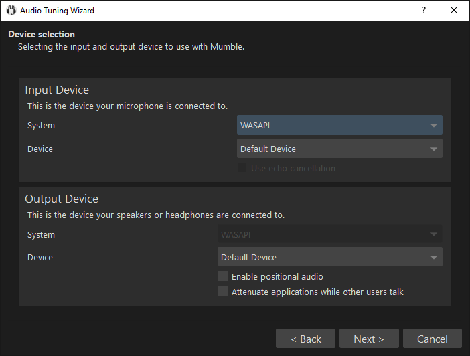Screen dimensions: 470x356
Task: Click the Input Device section heading
Action: tap(57, 90)
